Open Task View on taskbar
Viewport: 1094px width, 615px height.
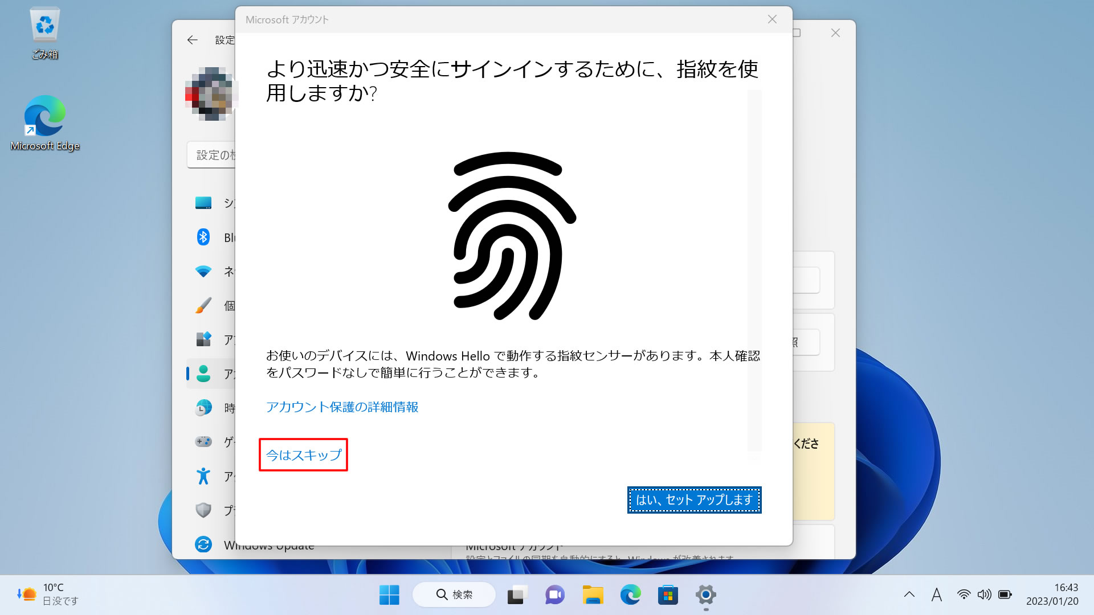point(516,595)
